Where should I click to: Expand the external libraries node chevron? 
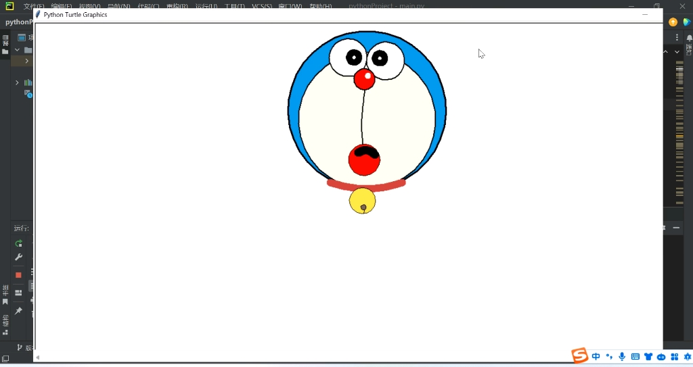pos(17,82)
